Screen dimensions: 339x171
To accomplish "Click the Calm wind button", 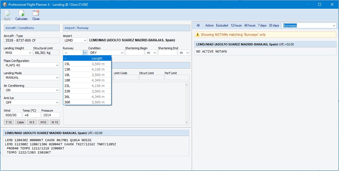I will click(20, 122).
